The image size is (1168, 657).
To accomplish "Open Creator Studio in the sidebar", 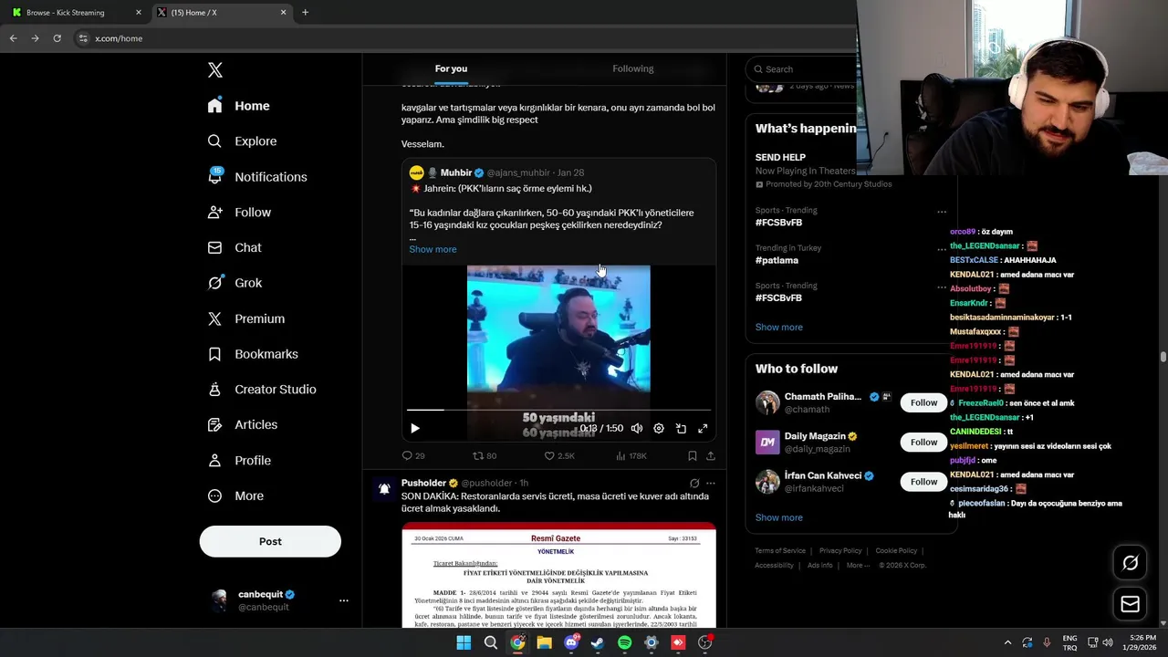I will click(x=263, y=390).
